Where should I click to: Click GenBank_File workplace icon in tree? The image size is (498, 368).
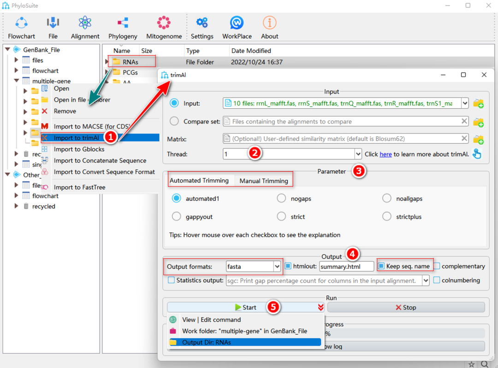click(x=17, y=49)
